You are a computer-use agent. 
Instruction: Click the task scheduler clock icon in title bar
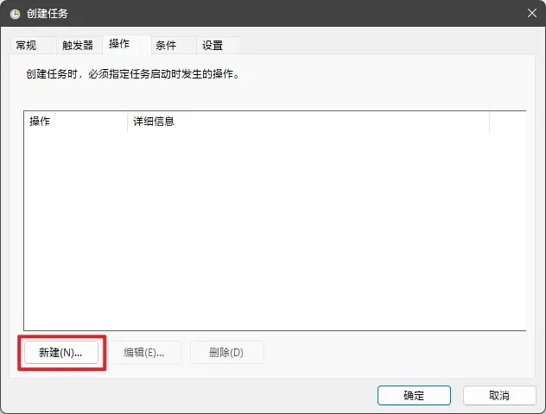coord(15,14)
